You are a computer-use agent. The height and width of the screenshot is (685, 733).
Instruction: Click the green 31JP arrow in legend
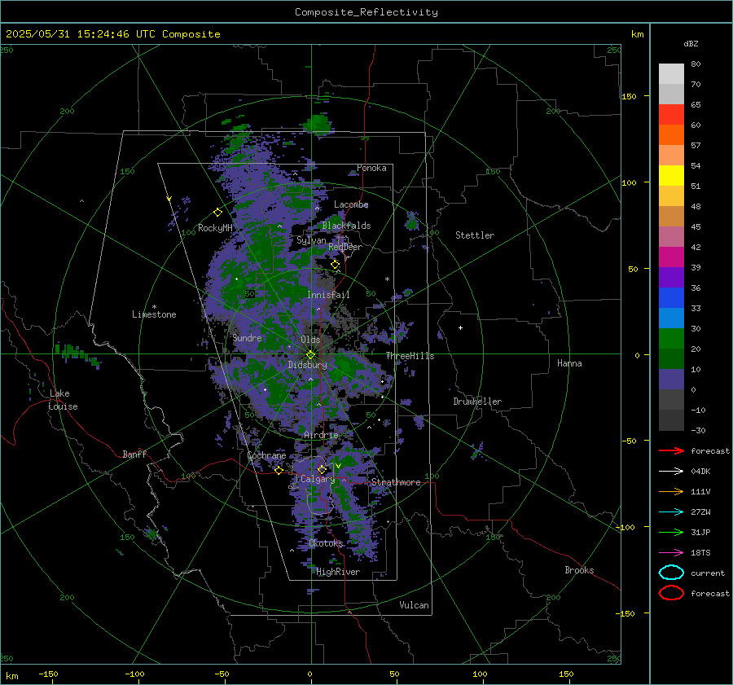point(671,532)
